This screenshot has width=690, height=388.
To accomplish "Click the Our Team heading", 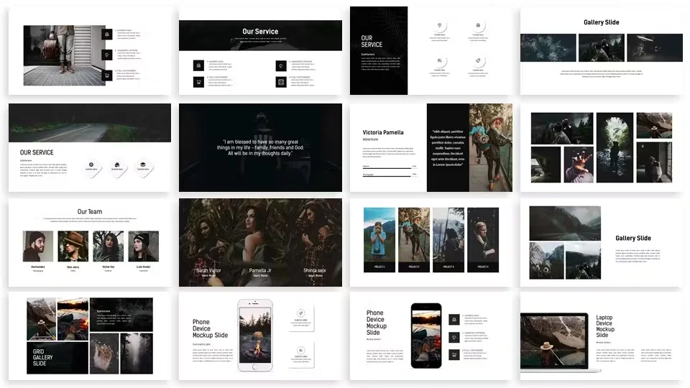I will pyautogui.click(x=90, y=211).
